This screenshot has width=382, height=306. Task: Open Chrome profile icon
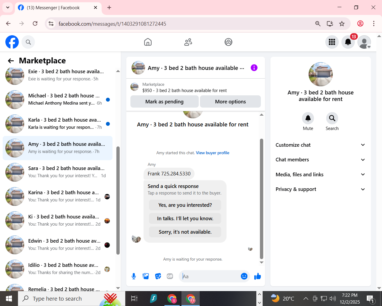(x=360, y=24)
